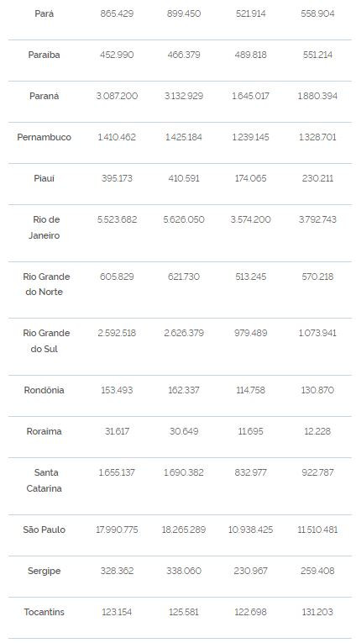Click the Pernambuco state label

44,137
